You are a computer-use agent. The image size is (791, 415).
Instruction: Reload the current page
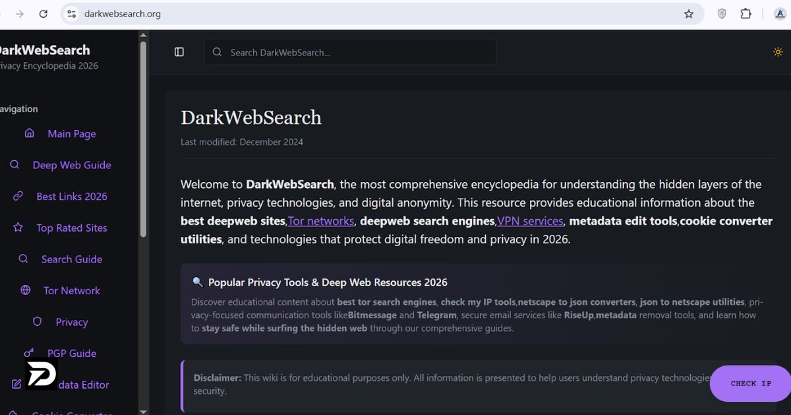[44, 14]
